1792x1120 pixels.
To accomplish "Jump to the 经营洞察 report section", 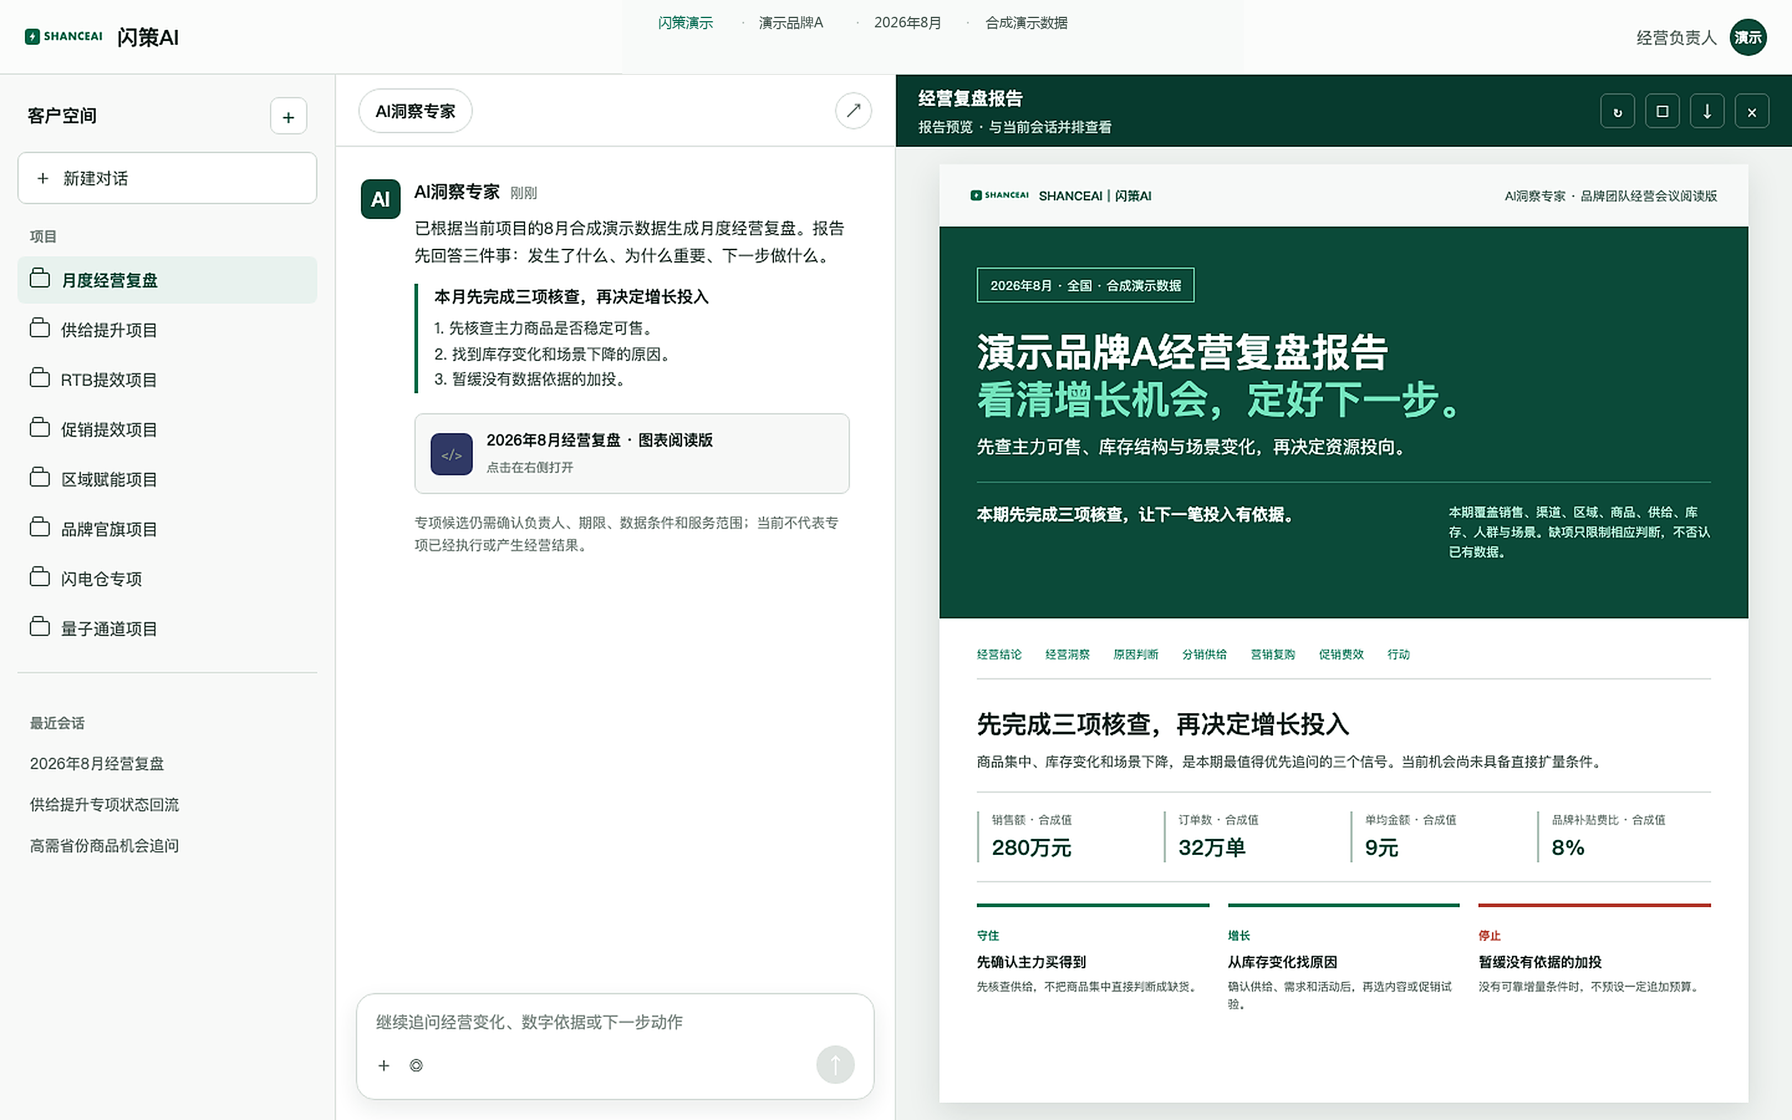I will click(1067, 654).
